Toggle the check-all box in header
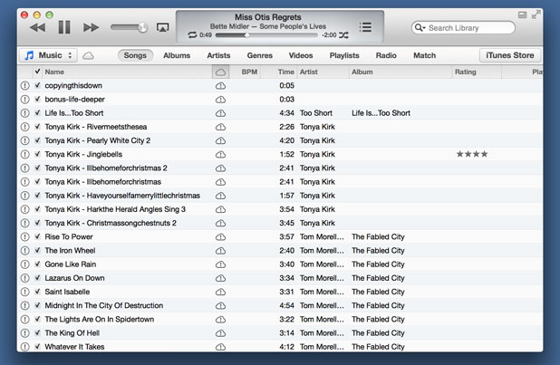 37,72
